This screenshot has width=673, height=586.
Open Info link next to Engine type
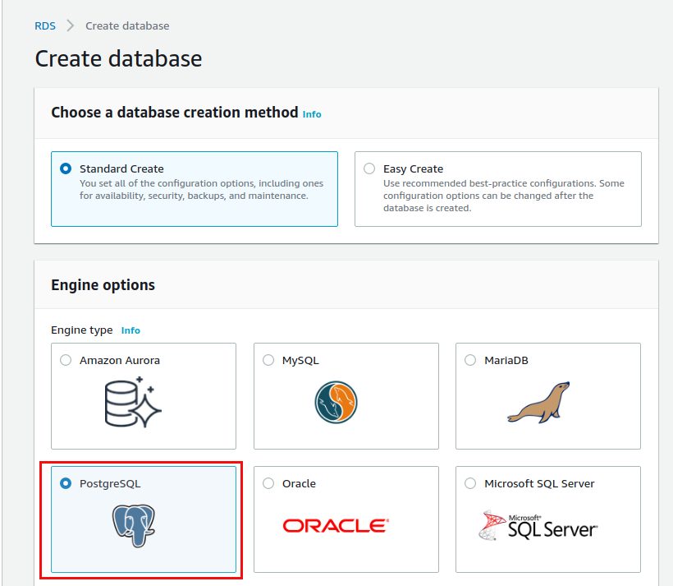[130, 330]
